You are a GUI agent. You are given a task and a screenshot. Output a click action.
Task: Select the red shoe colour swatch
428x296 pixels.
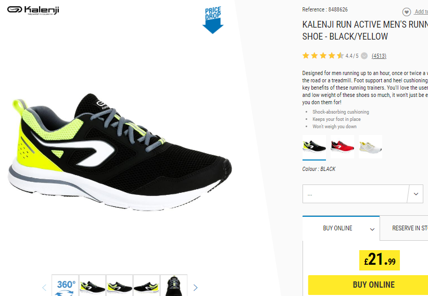tap(342, 147)
